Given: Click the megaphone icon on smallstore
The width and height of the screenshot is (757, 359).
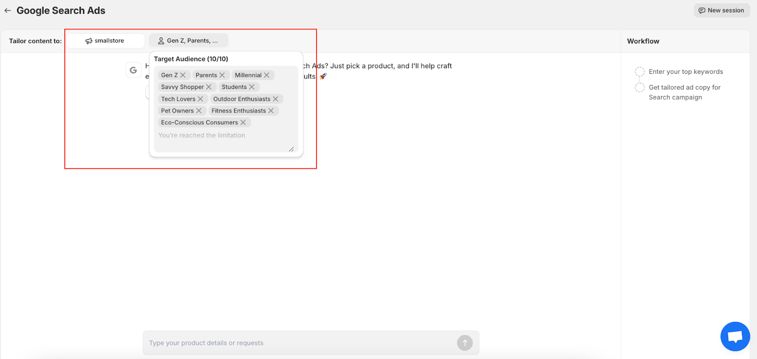Looking at the screenshot, I should pos(89,41).
